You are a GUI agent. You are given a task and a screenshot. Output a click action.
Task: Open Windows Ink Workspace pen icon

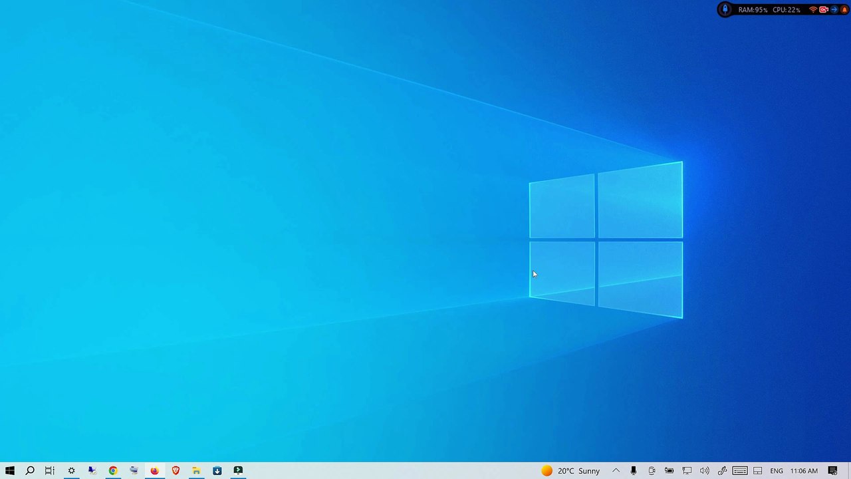[722, 471]
